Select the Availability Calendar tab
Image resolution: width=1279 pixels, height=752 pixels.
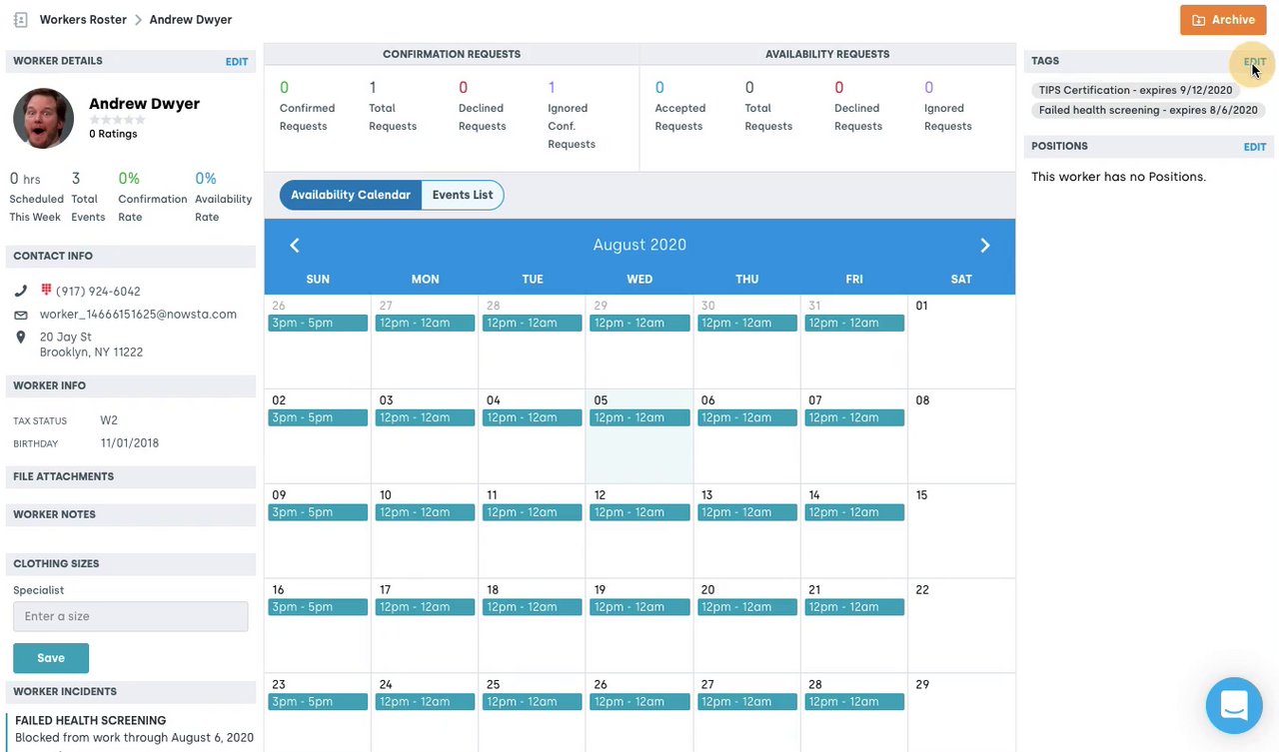tap(351, 195)
